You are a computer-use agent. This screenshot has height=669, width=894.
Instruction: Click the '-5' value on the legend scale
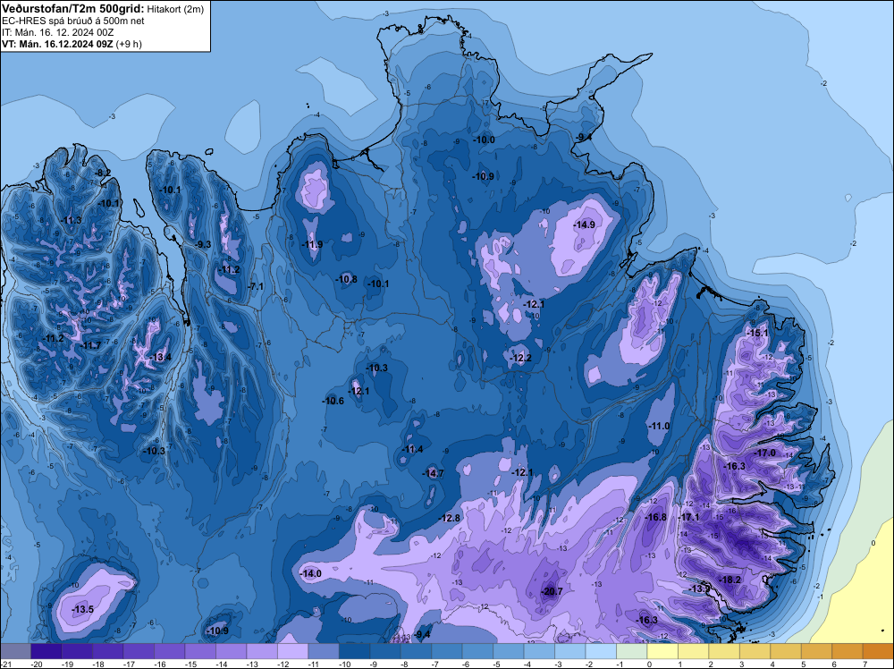pyautogui.click(x=494, y=664)
